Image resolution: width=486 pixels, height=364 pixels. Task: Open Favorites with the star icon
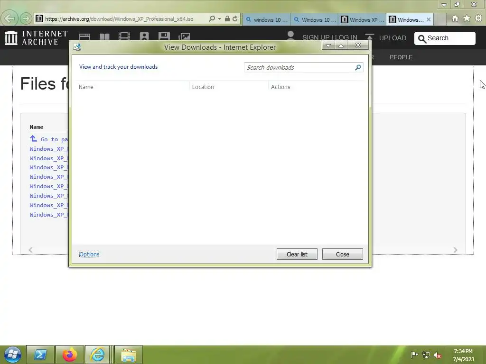coord(467,18)
